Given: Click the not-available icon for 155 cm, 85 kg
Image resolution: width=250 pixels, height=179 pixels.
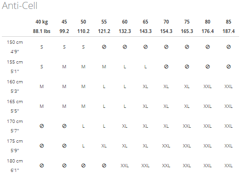Looking at the screenshot, I should coord(228,67).
